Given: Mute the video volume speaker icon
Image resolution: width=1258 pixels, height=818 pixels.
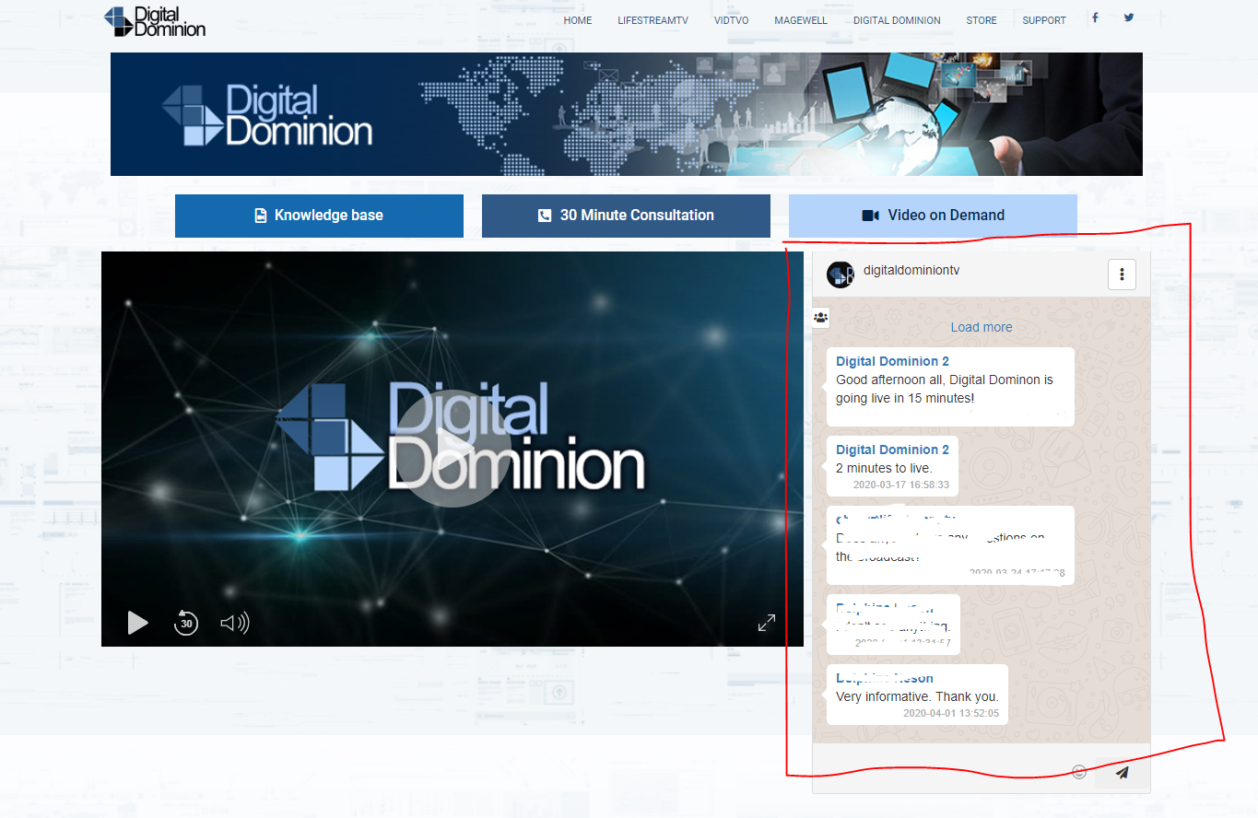Looking at the screenshot, I should 235,623.
